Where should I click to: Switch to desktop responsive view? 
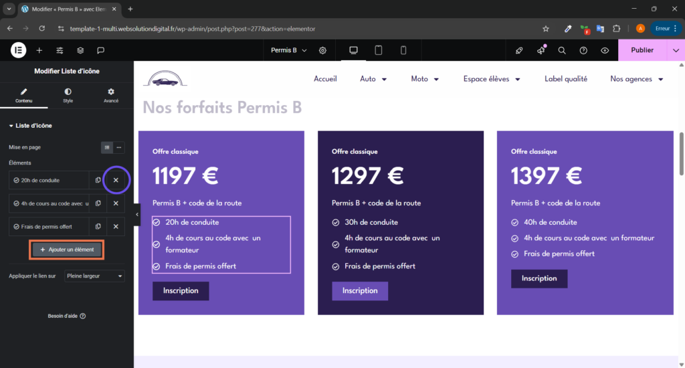[354, 50]
